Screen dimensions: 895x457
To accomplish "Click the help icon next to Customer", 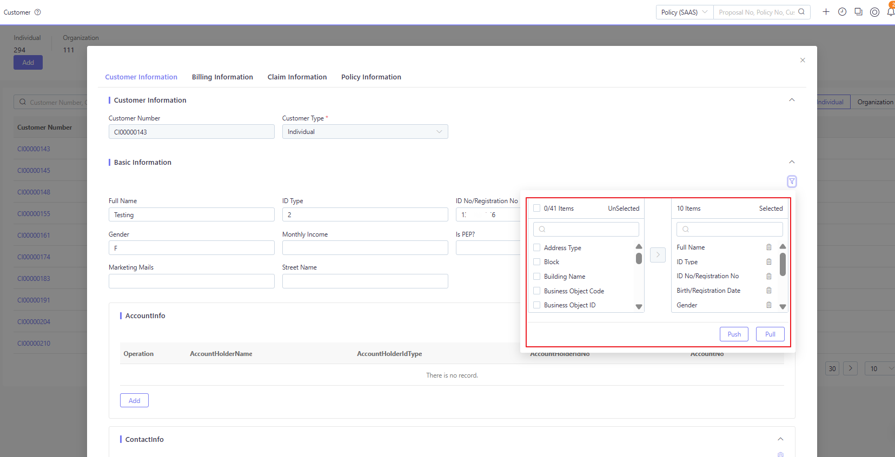I will pyautogui.click(x=38, y=12).
